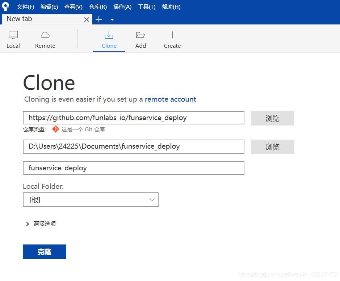Open the 工具(T) menu
This screenshot has height=281, width=340.
coord(147,7)
